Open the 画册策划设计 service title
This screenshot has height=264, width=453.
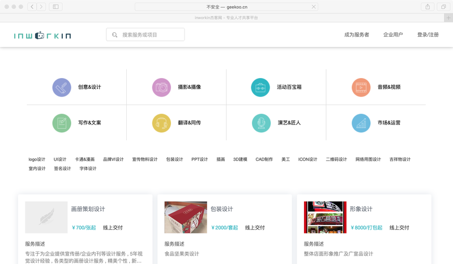click(x=88, y=209)
